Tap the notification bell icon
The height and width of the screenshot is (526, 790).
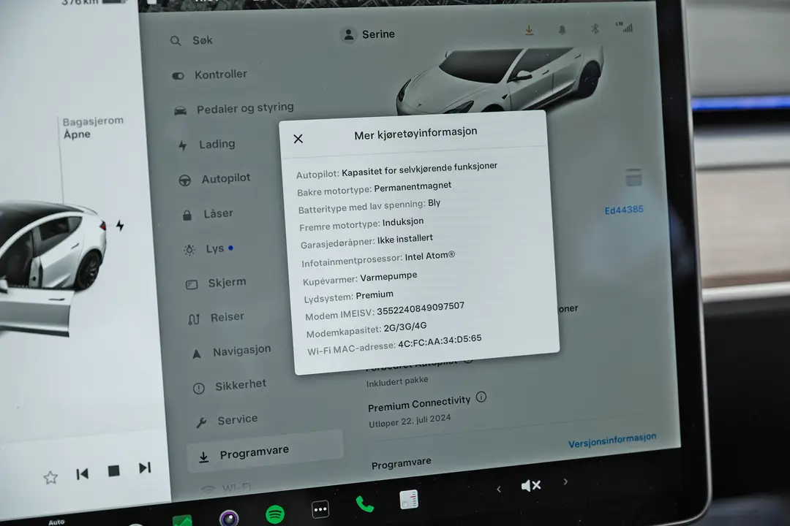(x=563, y=30)
